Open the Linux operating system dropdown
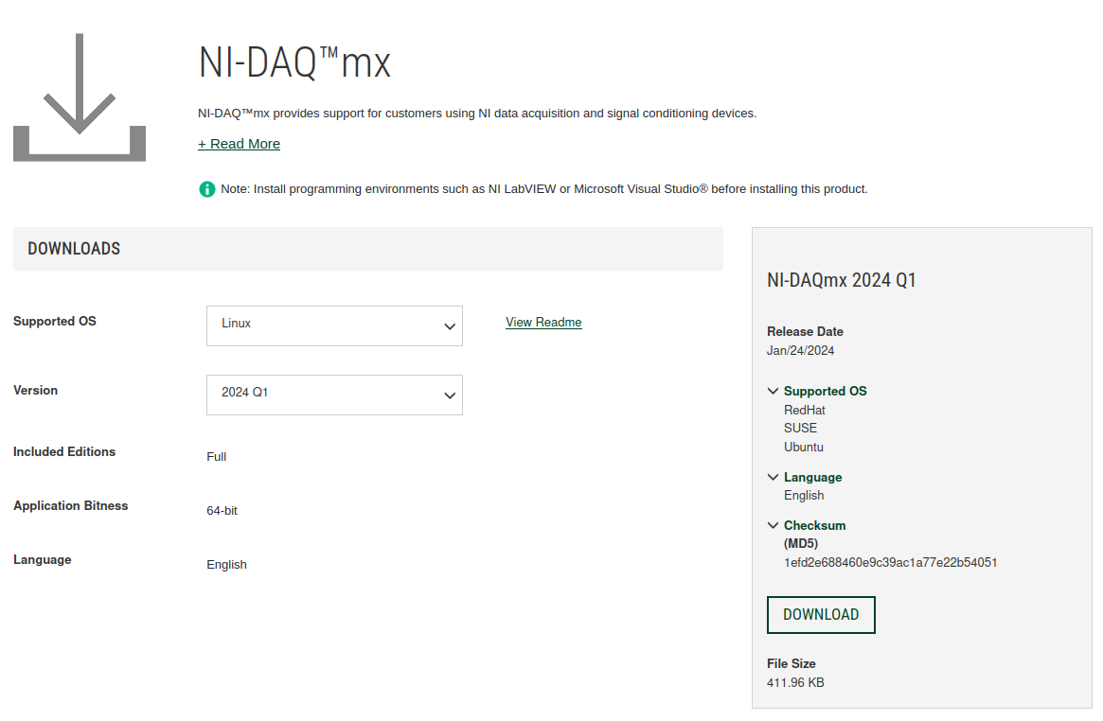The image size is (1103, 721). tap(333, 325)
